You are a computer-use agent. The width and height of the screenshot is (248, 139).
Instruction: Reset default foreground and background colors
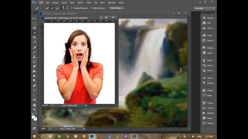tap(33, 114)
